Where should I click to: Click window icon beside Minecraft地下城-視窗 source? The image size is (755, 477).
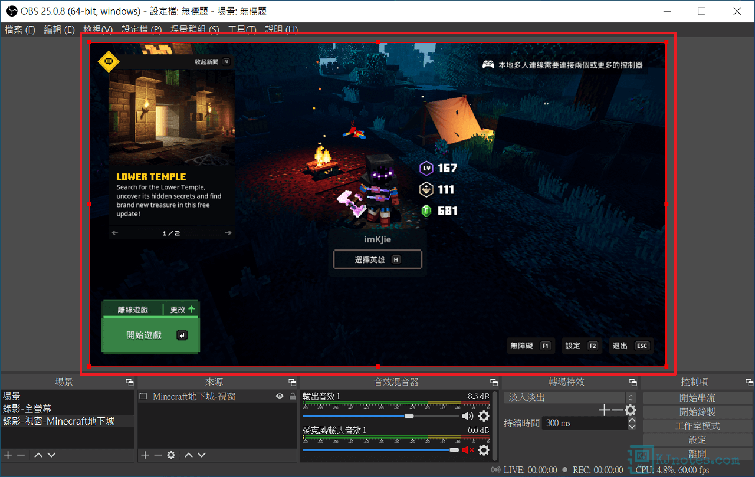pyautogui.click(x=143, y=397)
